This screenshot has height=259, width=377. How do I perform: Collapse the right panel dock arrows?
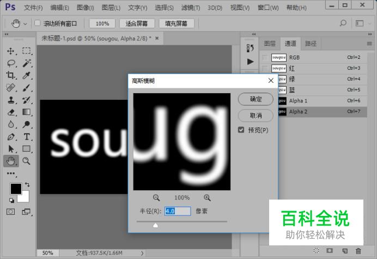click(370, 34)
